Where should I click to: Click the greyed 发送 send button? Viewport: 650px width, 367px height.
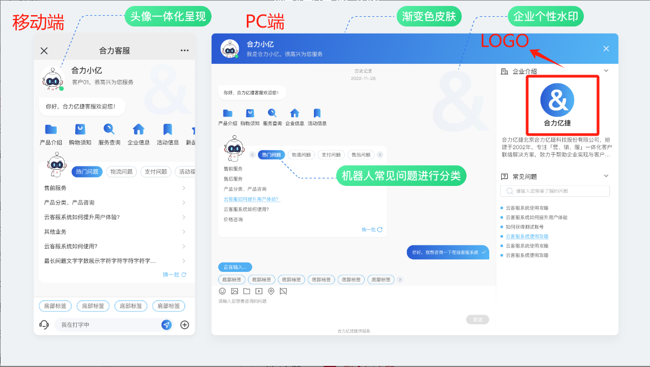(x=477, y=319)
